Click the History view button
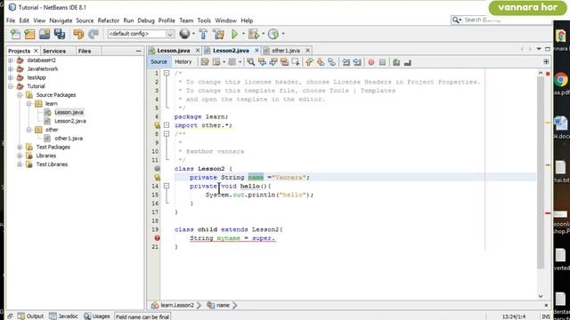 coord(183,62)
